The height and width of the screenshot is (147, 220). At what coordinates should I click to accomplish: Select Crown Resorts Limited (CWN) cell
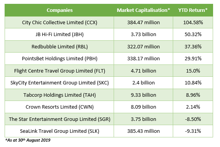(x=60, y=107)
